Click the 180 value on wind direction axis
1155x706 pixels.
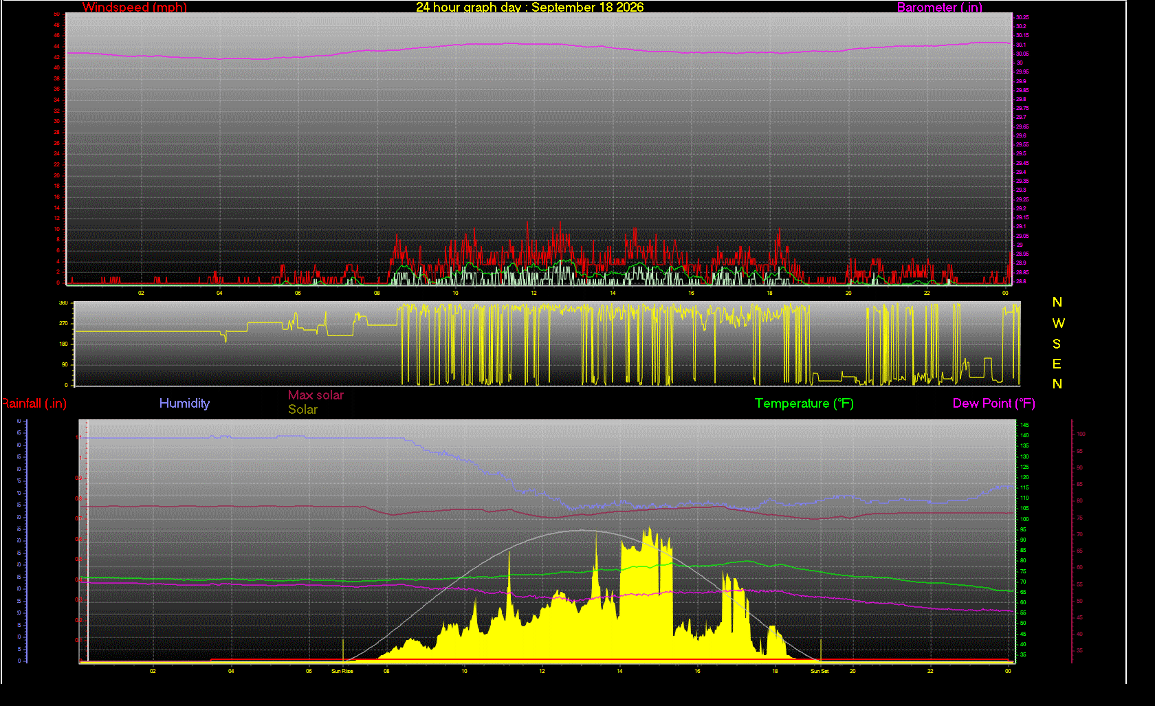tap(63, 344)
